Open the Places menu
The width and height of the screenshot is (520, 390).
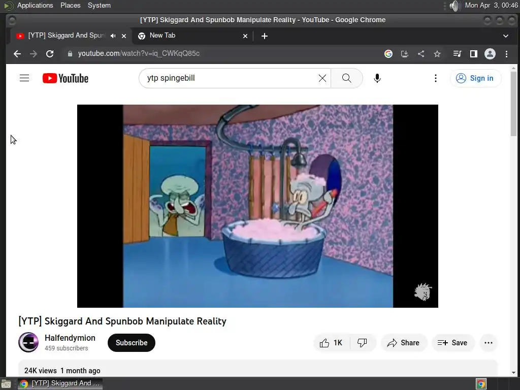coord(70,5)
